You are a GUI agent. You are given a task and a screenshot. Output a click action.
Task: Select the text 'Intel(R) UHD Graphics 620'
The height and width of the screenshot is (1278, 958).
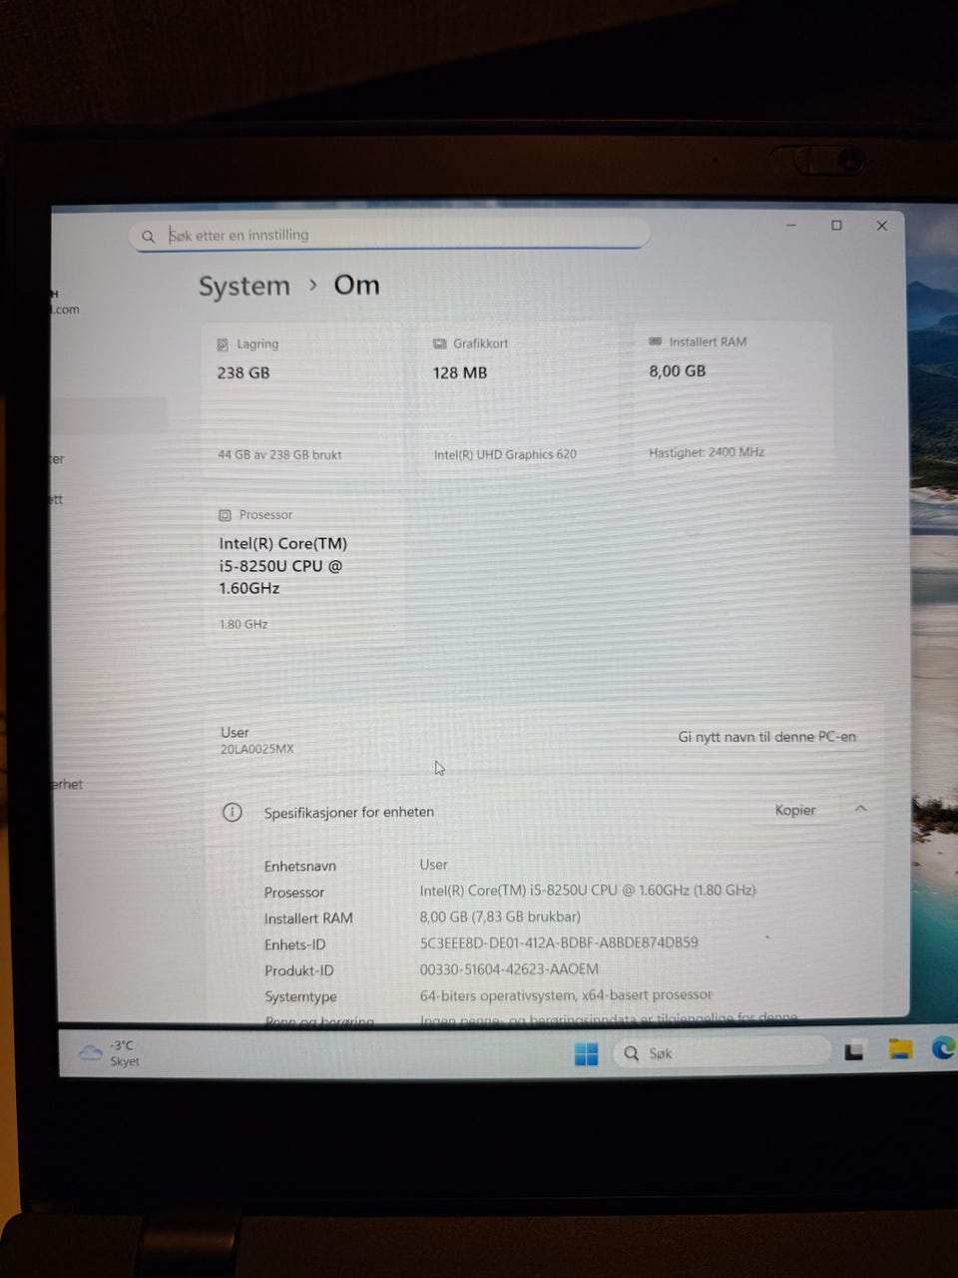(x=505, y=454)
